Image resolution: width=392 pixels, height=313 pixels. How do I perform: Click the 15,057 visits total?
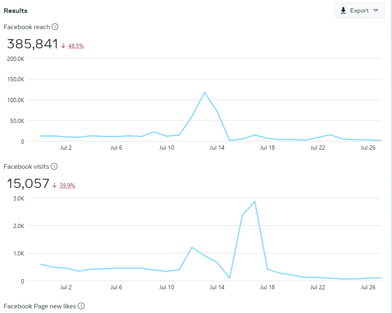pos(28,184)
